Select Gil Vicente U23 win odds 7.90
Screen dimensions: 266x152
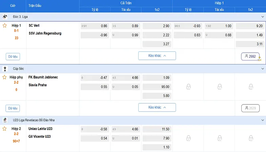click(x=157, y=138)
